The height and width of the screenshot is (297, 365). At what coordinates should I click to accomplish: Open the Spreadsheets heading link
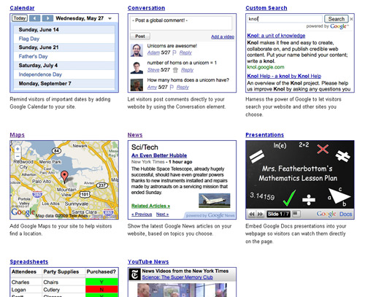(29, 262)
